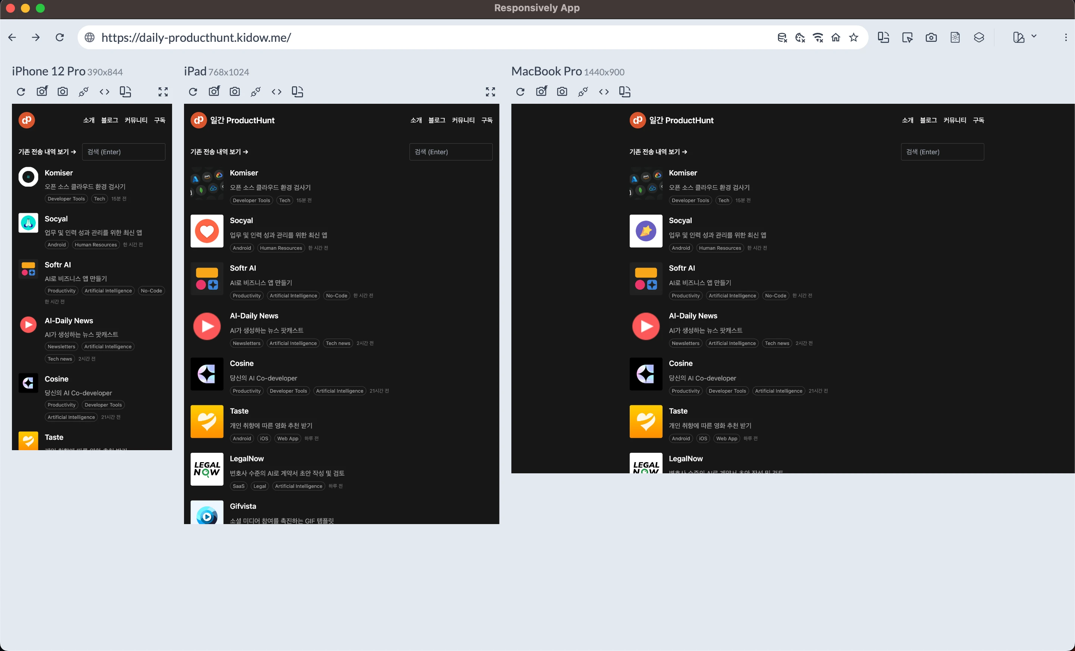The height and width of the screenshot is (651, 1075).
Task: Open Komiser title in iPad view
Action: click(x=244, y=173)
